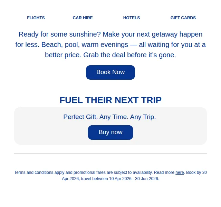The width and height of the screenshot is (221, 207).
Task: Open the GIFT CARDS menu item
Action: pyautogui.click(x=183, y=18)
